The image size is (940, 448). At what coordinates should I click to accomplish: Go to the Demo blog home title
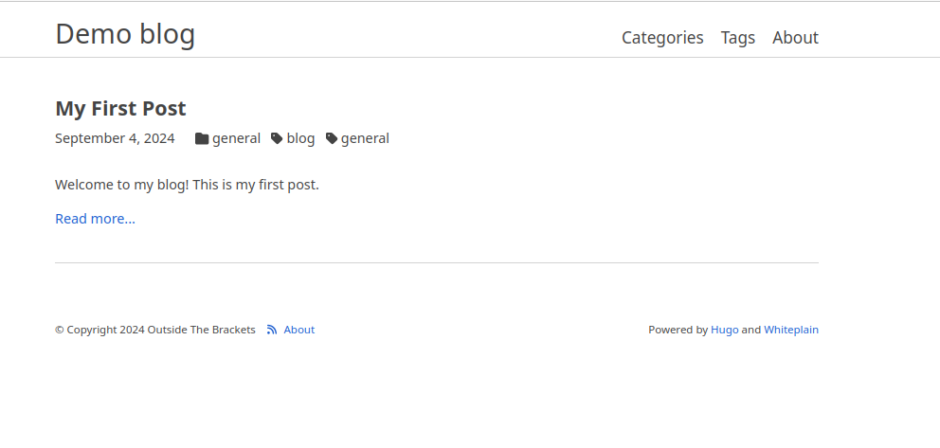[125, 34]
